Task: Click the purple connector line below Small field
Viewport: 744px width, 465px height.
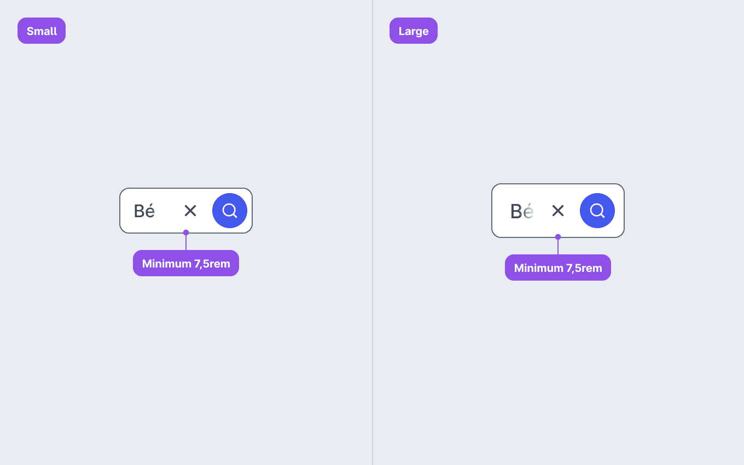Action: (186, 242)
